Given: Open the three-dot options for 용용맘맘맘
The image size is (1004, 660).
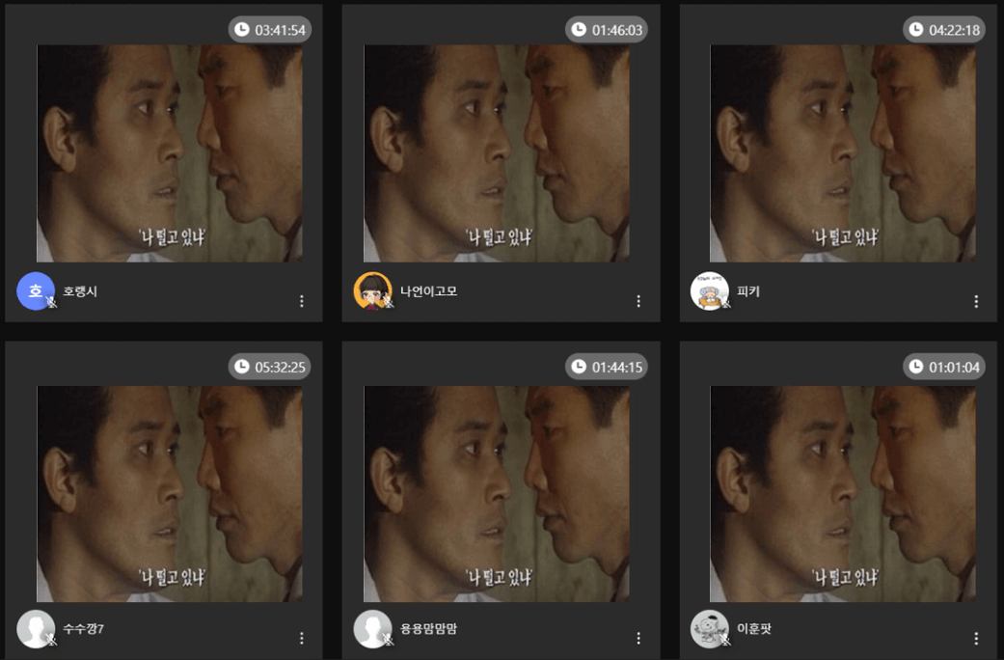Looking at the screenshot, I should [638, 638].
